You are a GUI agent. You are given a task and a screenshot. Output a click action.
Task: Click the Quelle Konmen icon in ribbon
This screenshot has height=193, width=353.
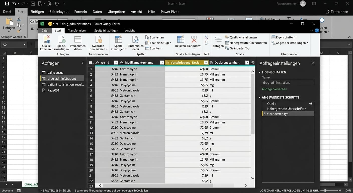pyautogui.click(x=46, y=40)
